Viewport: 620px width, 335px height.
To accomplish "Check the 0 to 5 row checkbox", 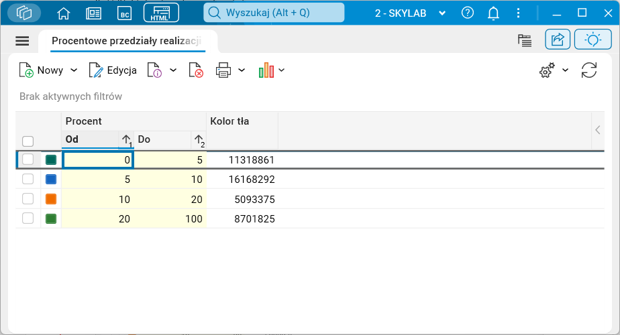I will click(x=28, y=159).
